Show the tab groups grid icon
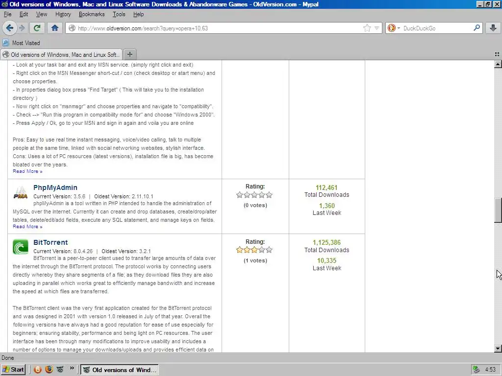 click(497, 55)
